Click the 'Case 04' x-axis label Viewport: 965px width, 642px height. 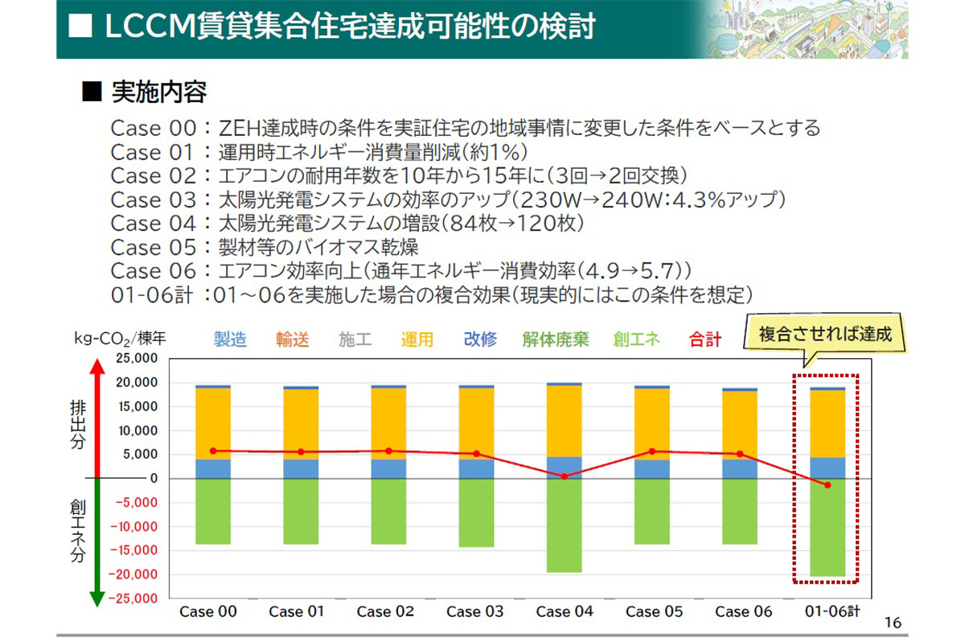565,612
